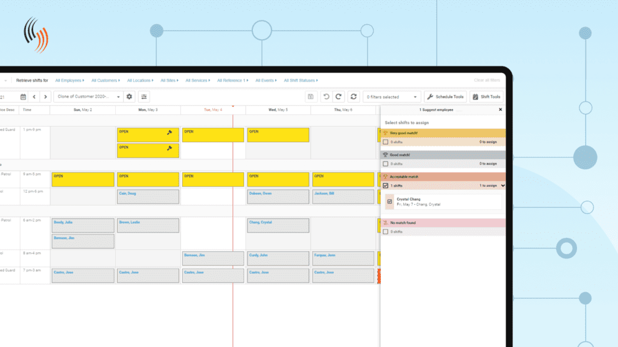This screenshot has width=618, height=347.
Task: Refresh the schedule with the sync icon
Action: click(354, 97)
